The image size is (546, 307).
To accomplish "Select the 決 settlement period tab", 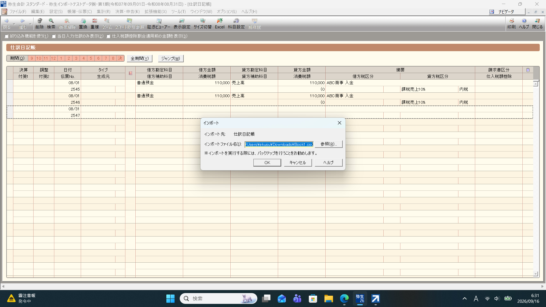I will coord(120,58).
